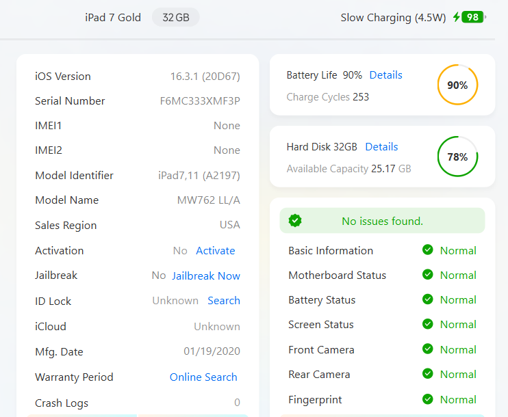Click Jailbreak Now link
Viewport: 508px width, 417px height.
206,276
